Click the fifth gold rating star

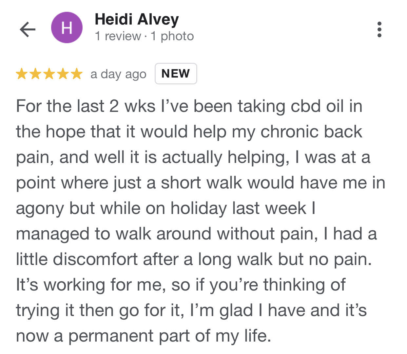[x=77, y=74]
